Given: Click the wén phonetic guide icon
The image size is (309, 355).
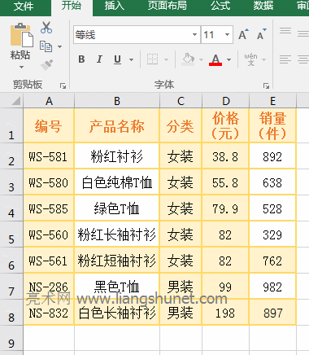Looking at the screenshot, I should coord(250,59).
